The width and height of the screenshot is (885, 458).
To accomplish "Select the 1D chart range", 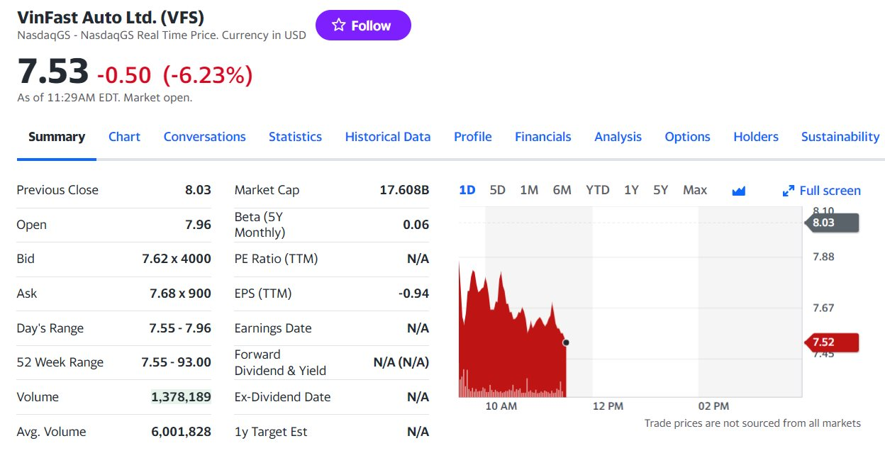I will point(467,190).
